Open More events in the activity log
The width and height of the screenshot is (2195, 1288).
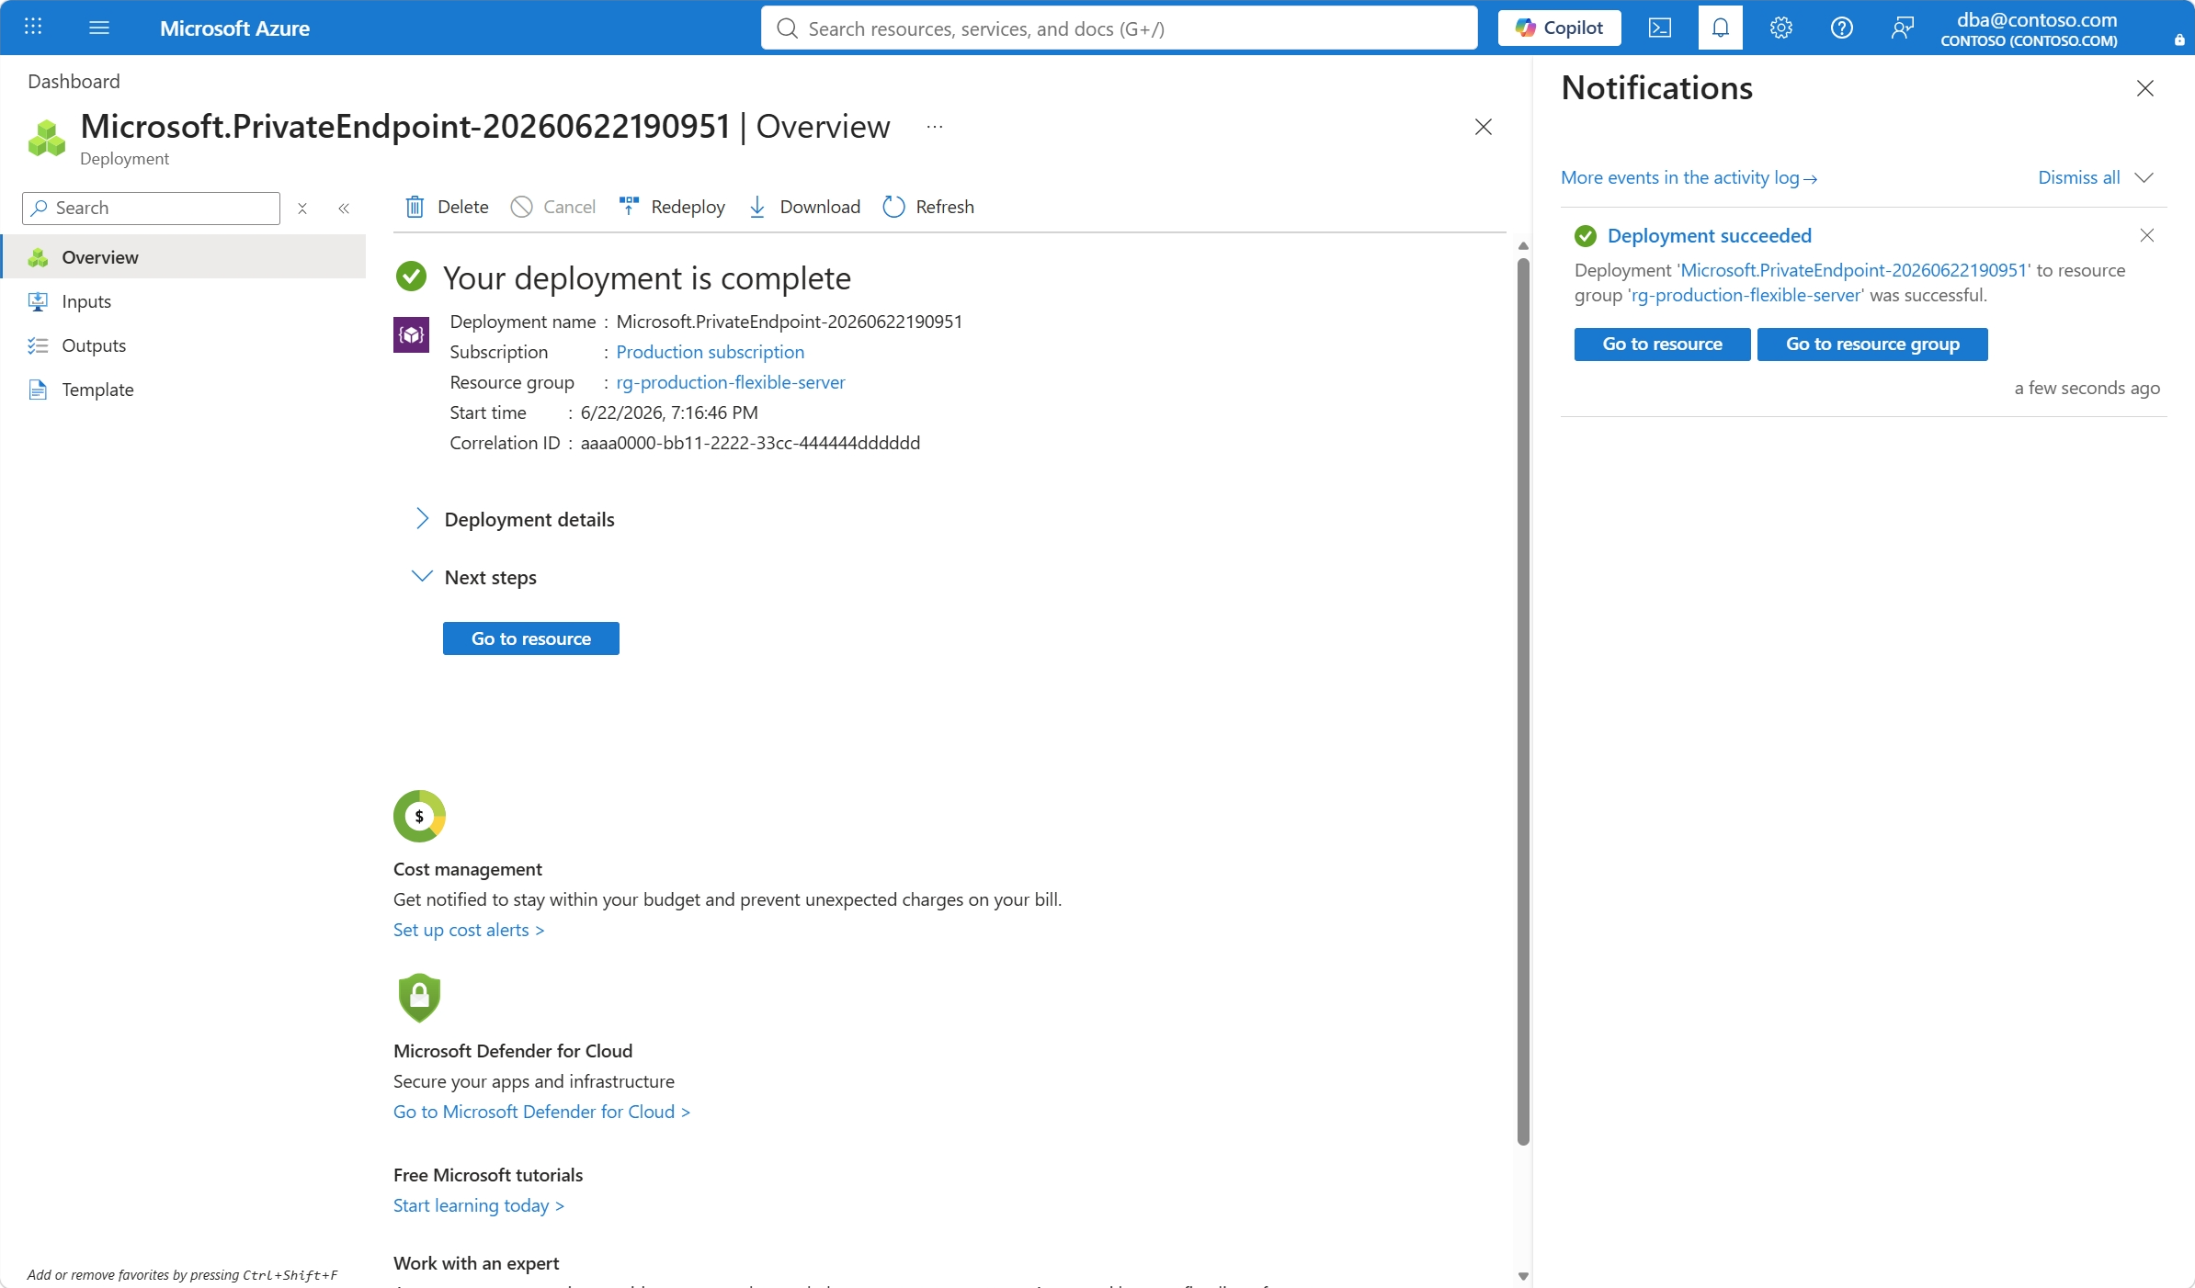[x=1689, y=177]
